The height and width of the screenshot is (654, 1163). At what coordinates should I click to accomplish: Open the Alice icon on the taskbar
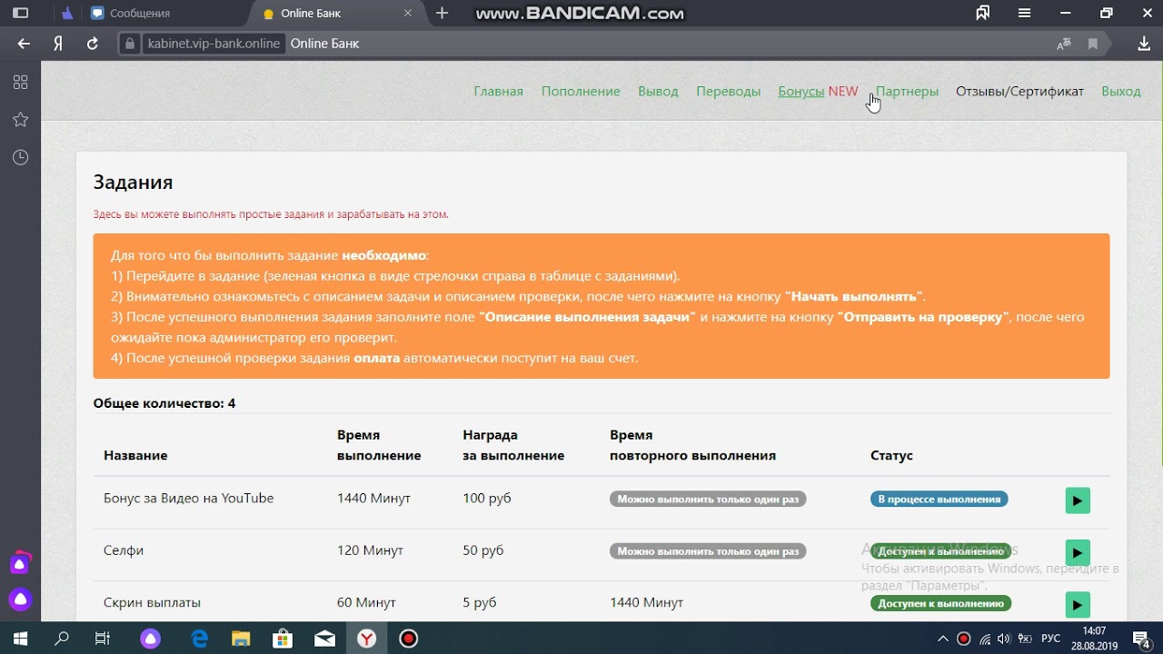click(150, 639)
